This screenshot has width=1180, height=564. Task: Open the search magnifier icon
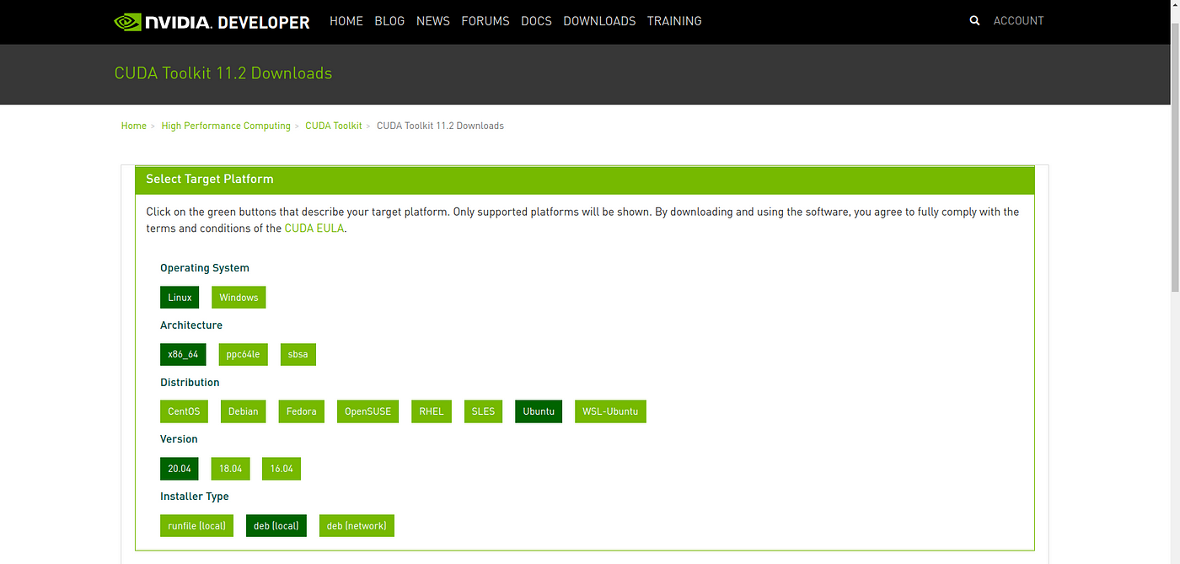coord(975,21)
